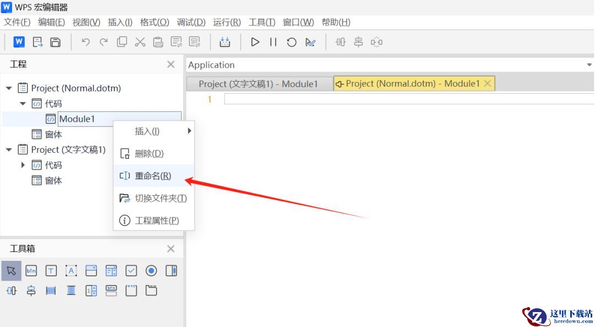Pick the spin box control showing number 1
The width and height of the screenshot is (595, 327).
(91, 291)
